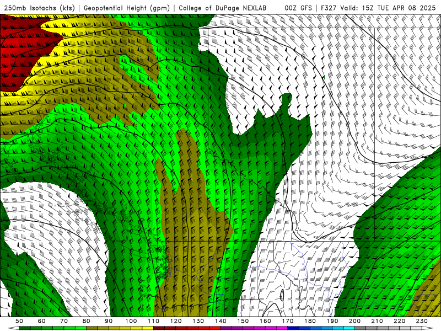Click the "250mb Isotachs (kts)" title text
The image size is (441, 331).
click(40, 8)
